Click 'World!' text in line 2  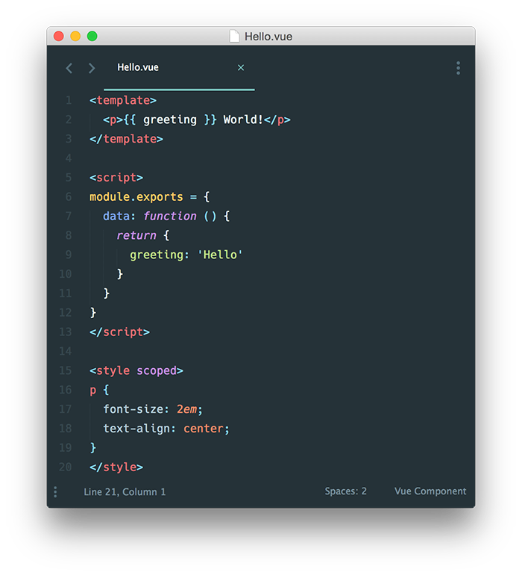pos(243,119)
